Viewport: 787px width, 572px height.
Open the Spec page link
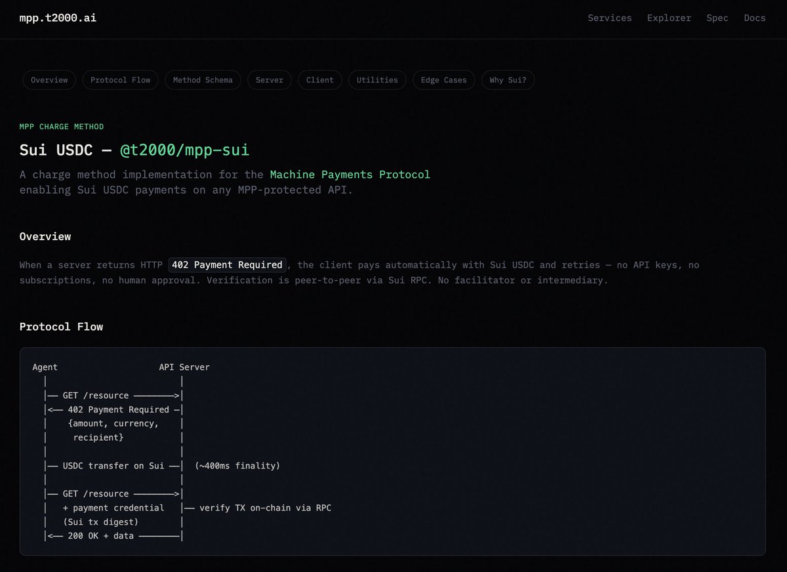click(717, 18)
